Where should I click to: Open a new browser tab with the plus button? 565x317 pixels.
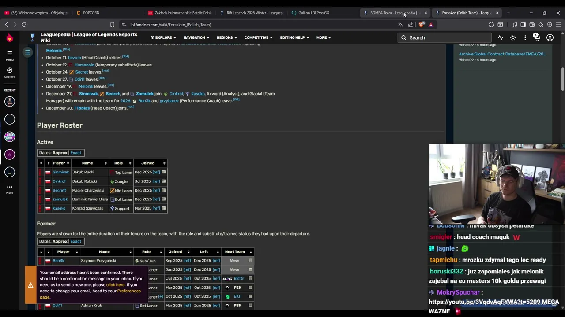tap(508, 13)
